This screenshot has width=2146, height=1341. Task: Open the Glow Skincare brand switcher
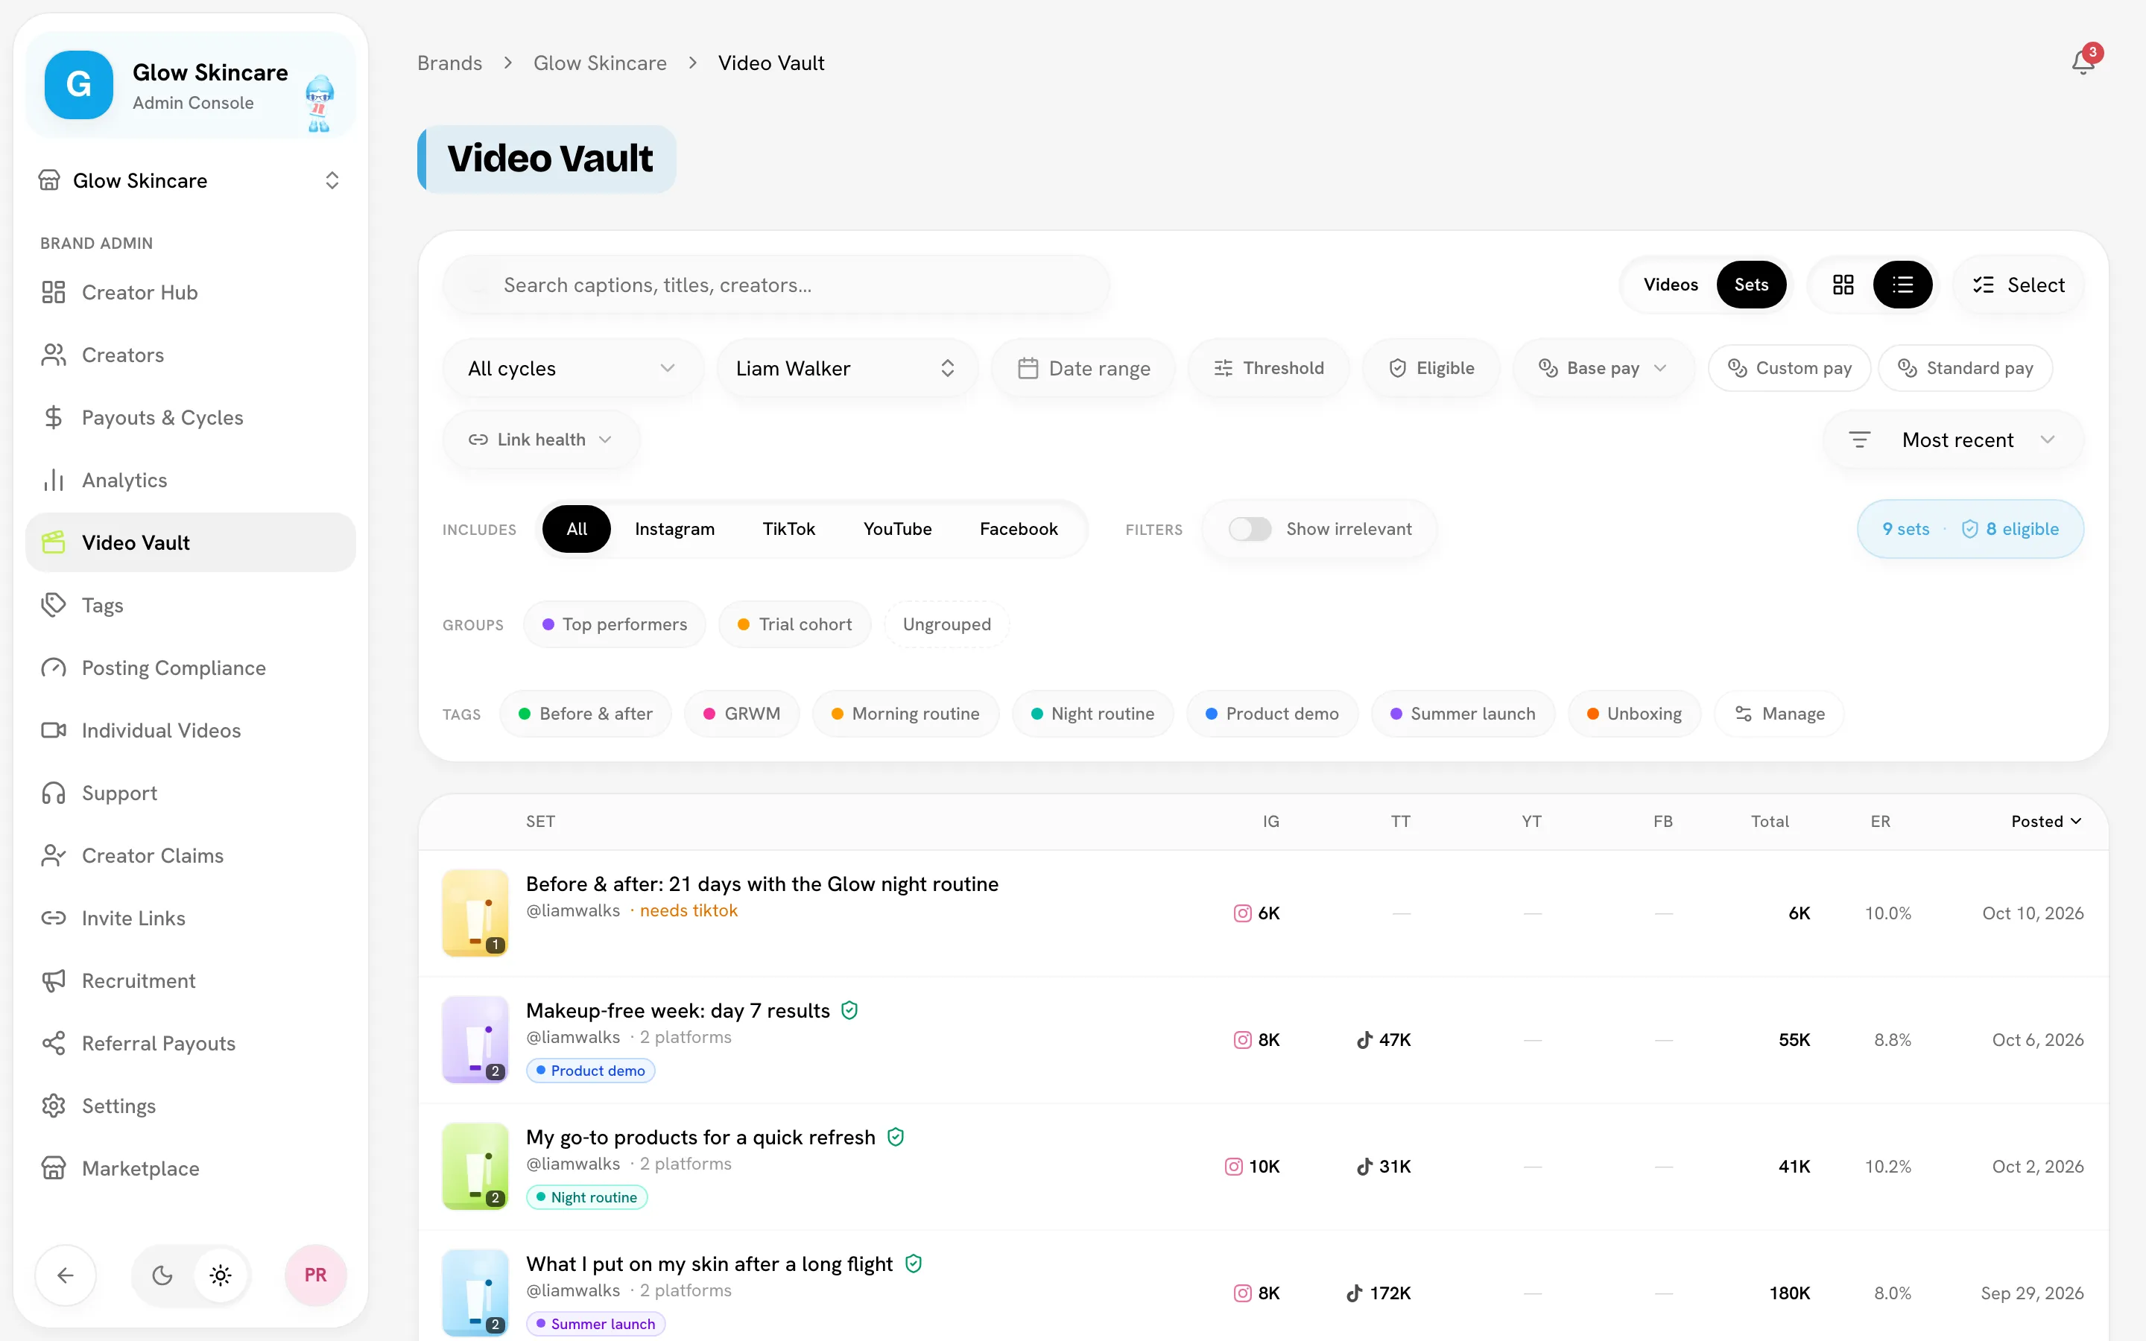[x=191, y=181]
